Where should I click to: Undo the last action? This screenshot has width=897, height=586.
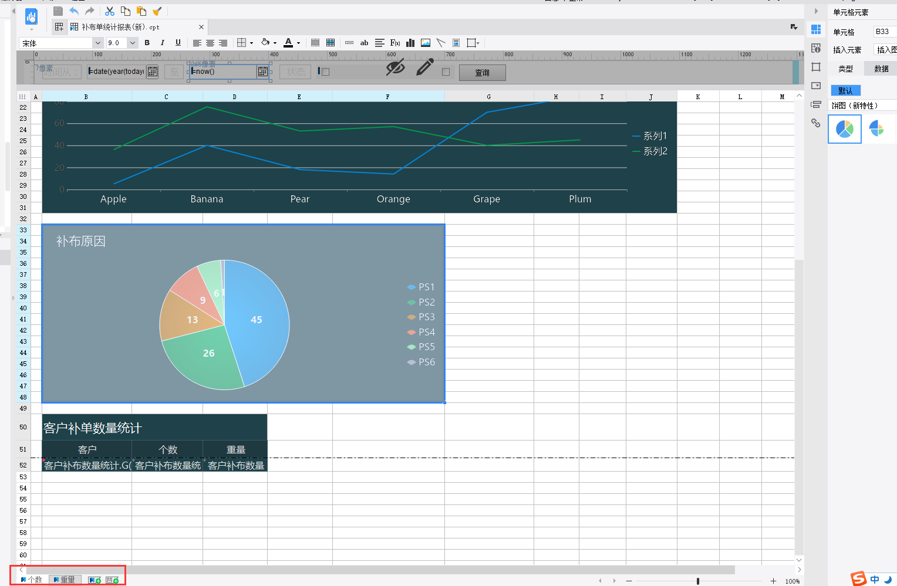pyautogui.click(x=74, y=11)
